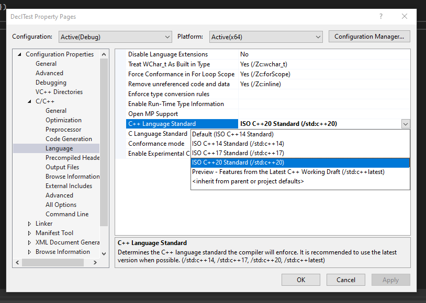Expand the Manifest Tool node
The height and width of the screenshot is (303, 426).
[x=30, y=232]
